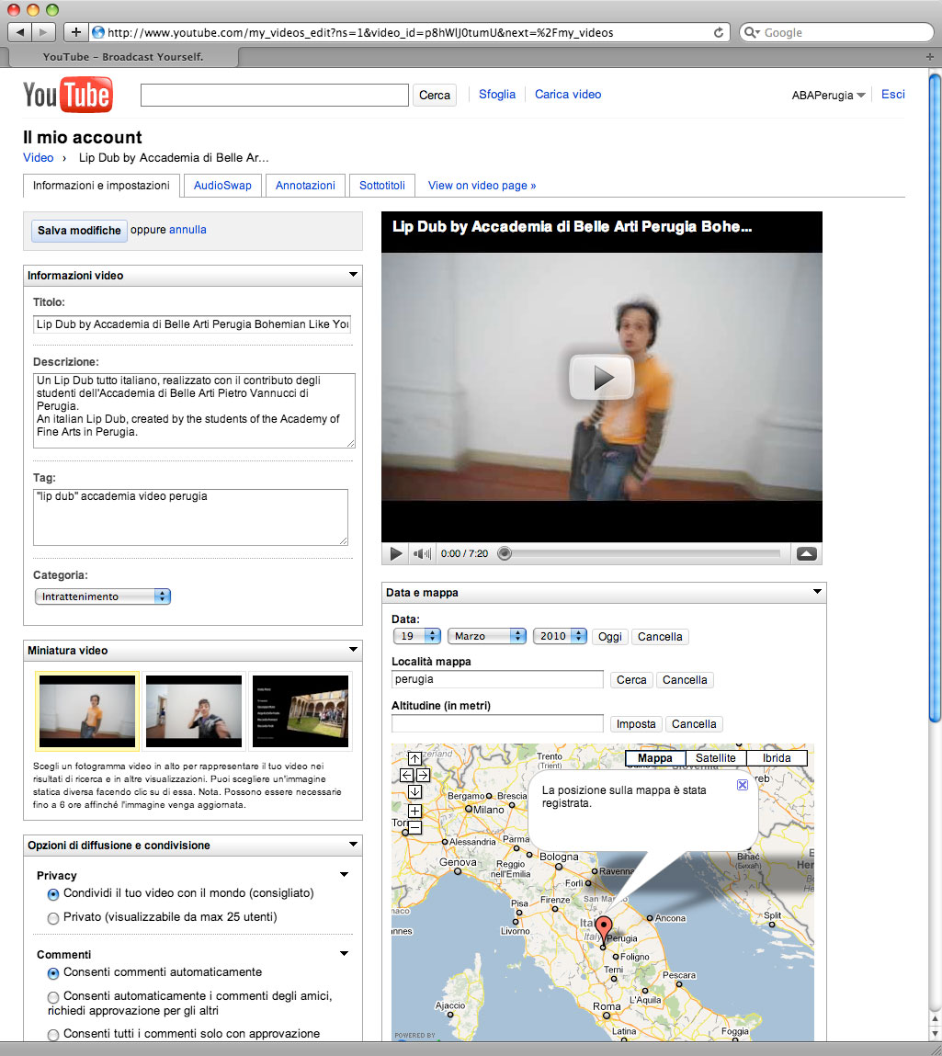
Task: Click the red location marker on Perugia
Action: [604, 929]
